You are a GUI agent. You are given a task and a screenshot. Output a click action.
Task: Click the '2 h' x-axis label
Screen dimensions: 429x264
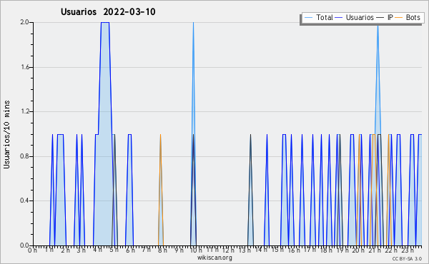coord(65,250)
